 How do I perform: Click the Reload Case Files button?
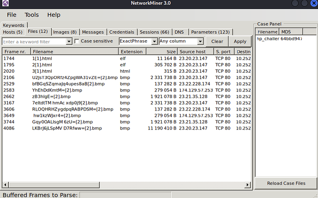point(286,183)
